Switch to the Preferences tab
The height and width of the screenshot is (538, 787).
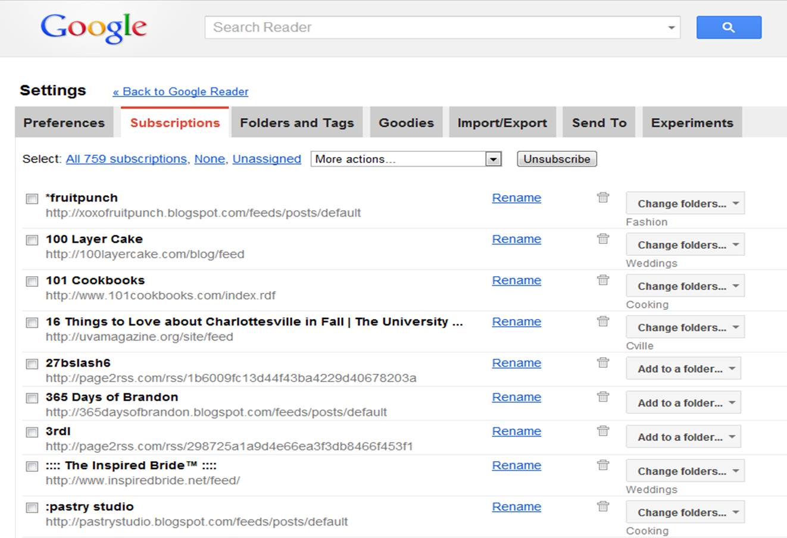64,123
